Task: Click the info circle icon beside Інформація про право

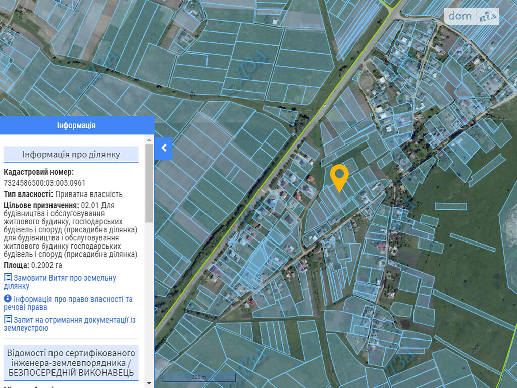Action: [8, 299]
